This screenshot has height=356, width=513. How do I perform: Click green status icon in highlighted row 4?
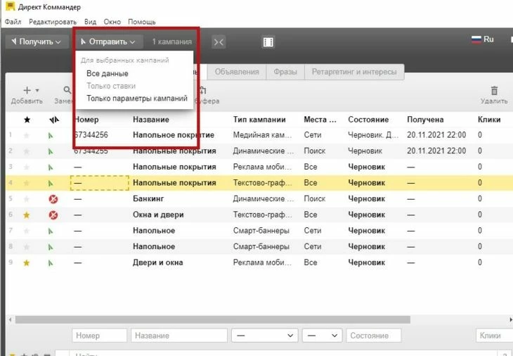pyautogui.click(x=51, y=184)
